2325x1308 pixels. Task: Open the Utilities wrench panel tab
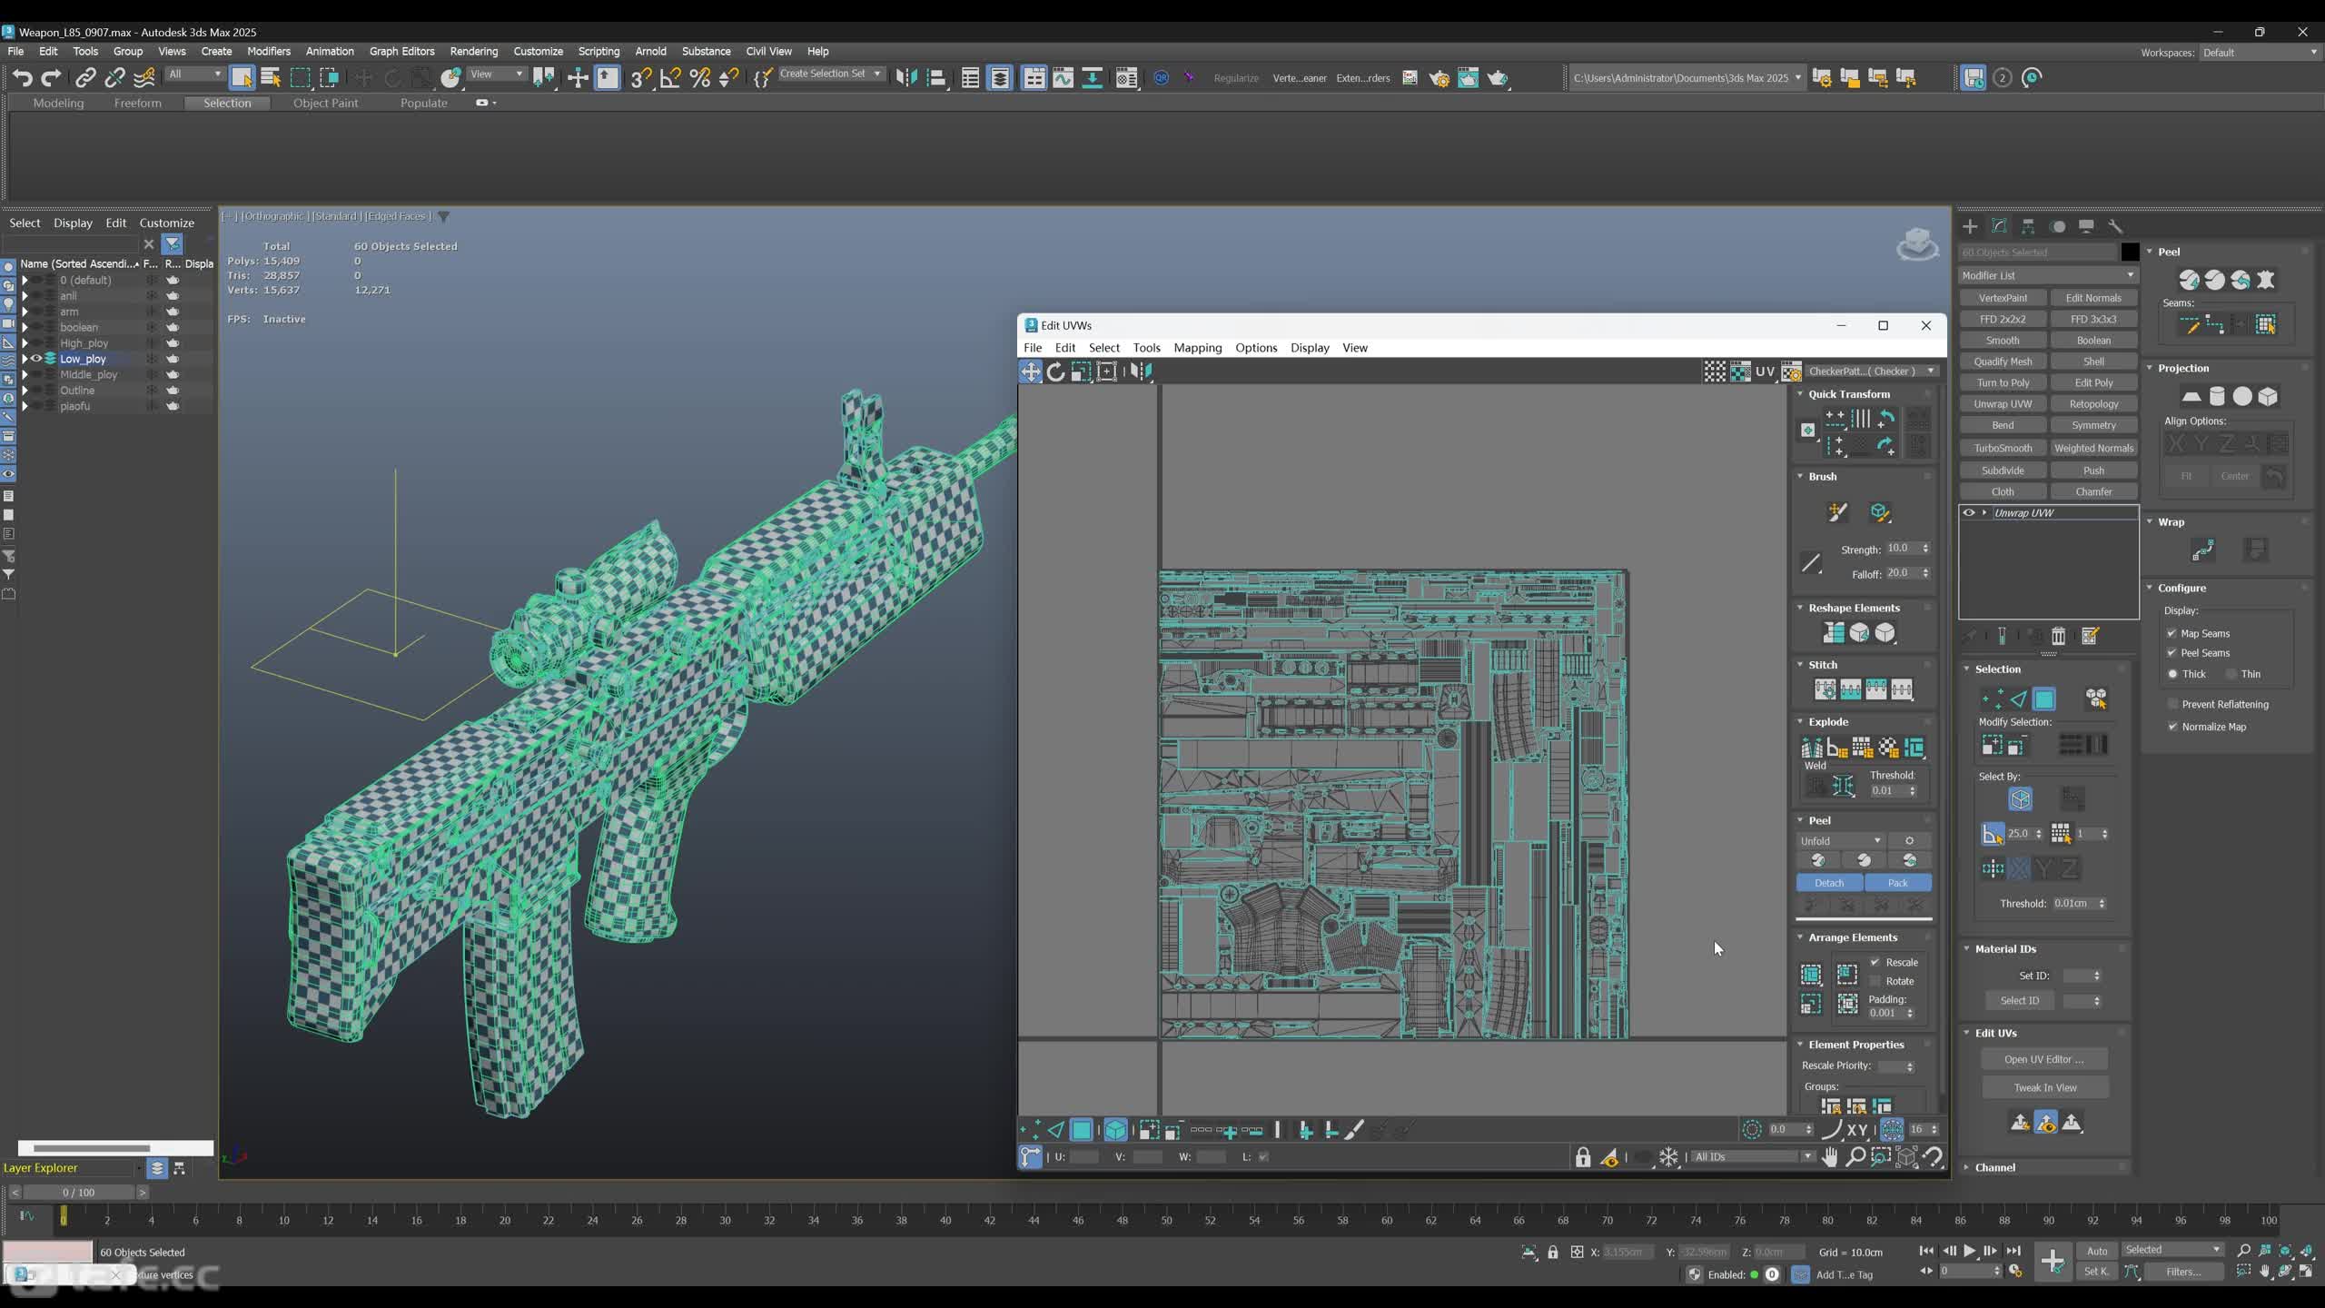coord(2115,227)
